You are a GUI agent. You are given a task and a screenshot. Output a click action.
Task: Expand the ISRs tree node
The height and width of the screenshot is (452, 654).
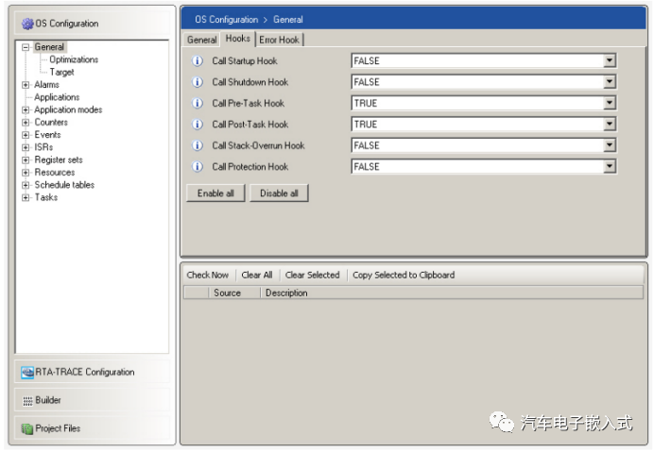point(26,148)
